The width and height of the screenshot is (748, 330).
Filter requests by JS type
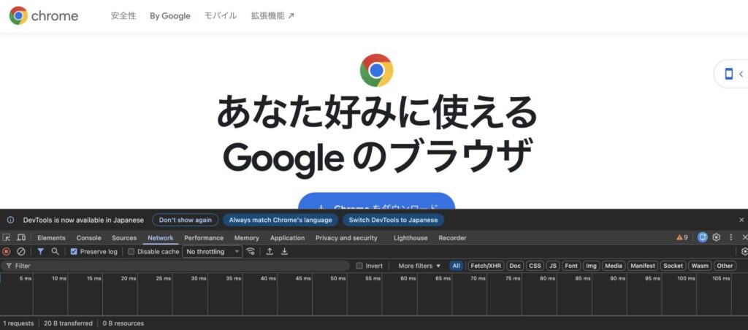click(x=553, y=266)
